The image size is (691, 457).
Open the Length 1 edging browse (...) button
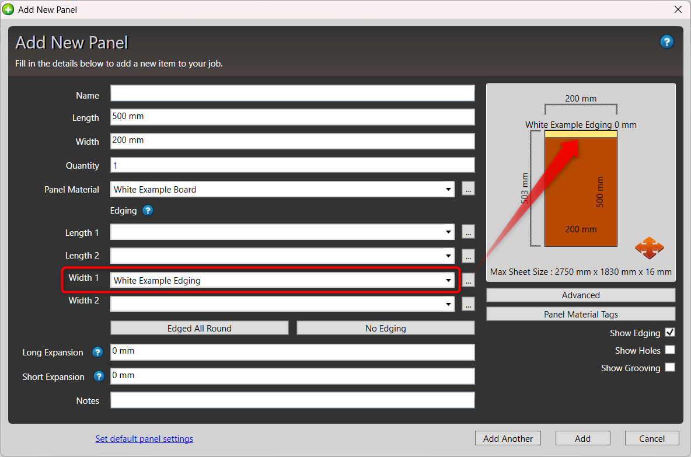tap(468, 232)
